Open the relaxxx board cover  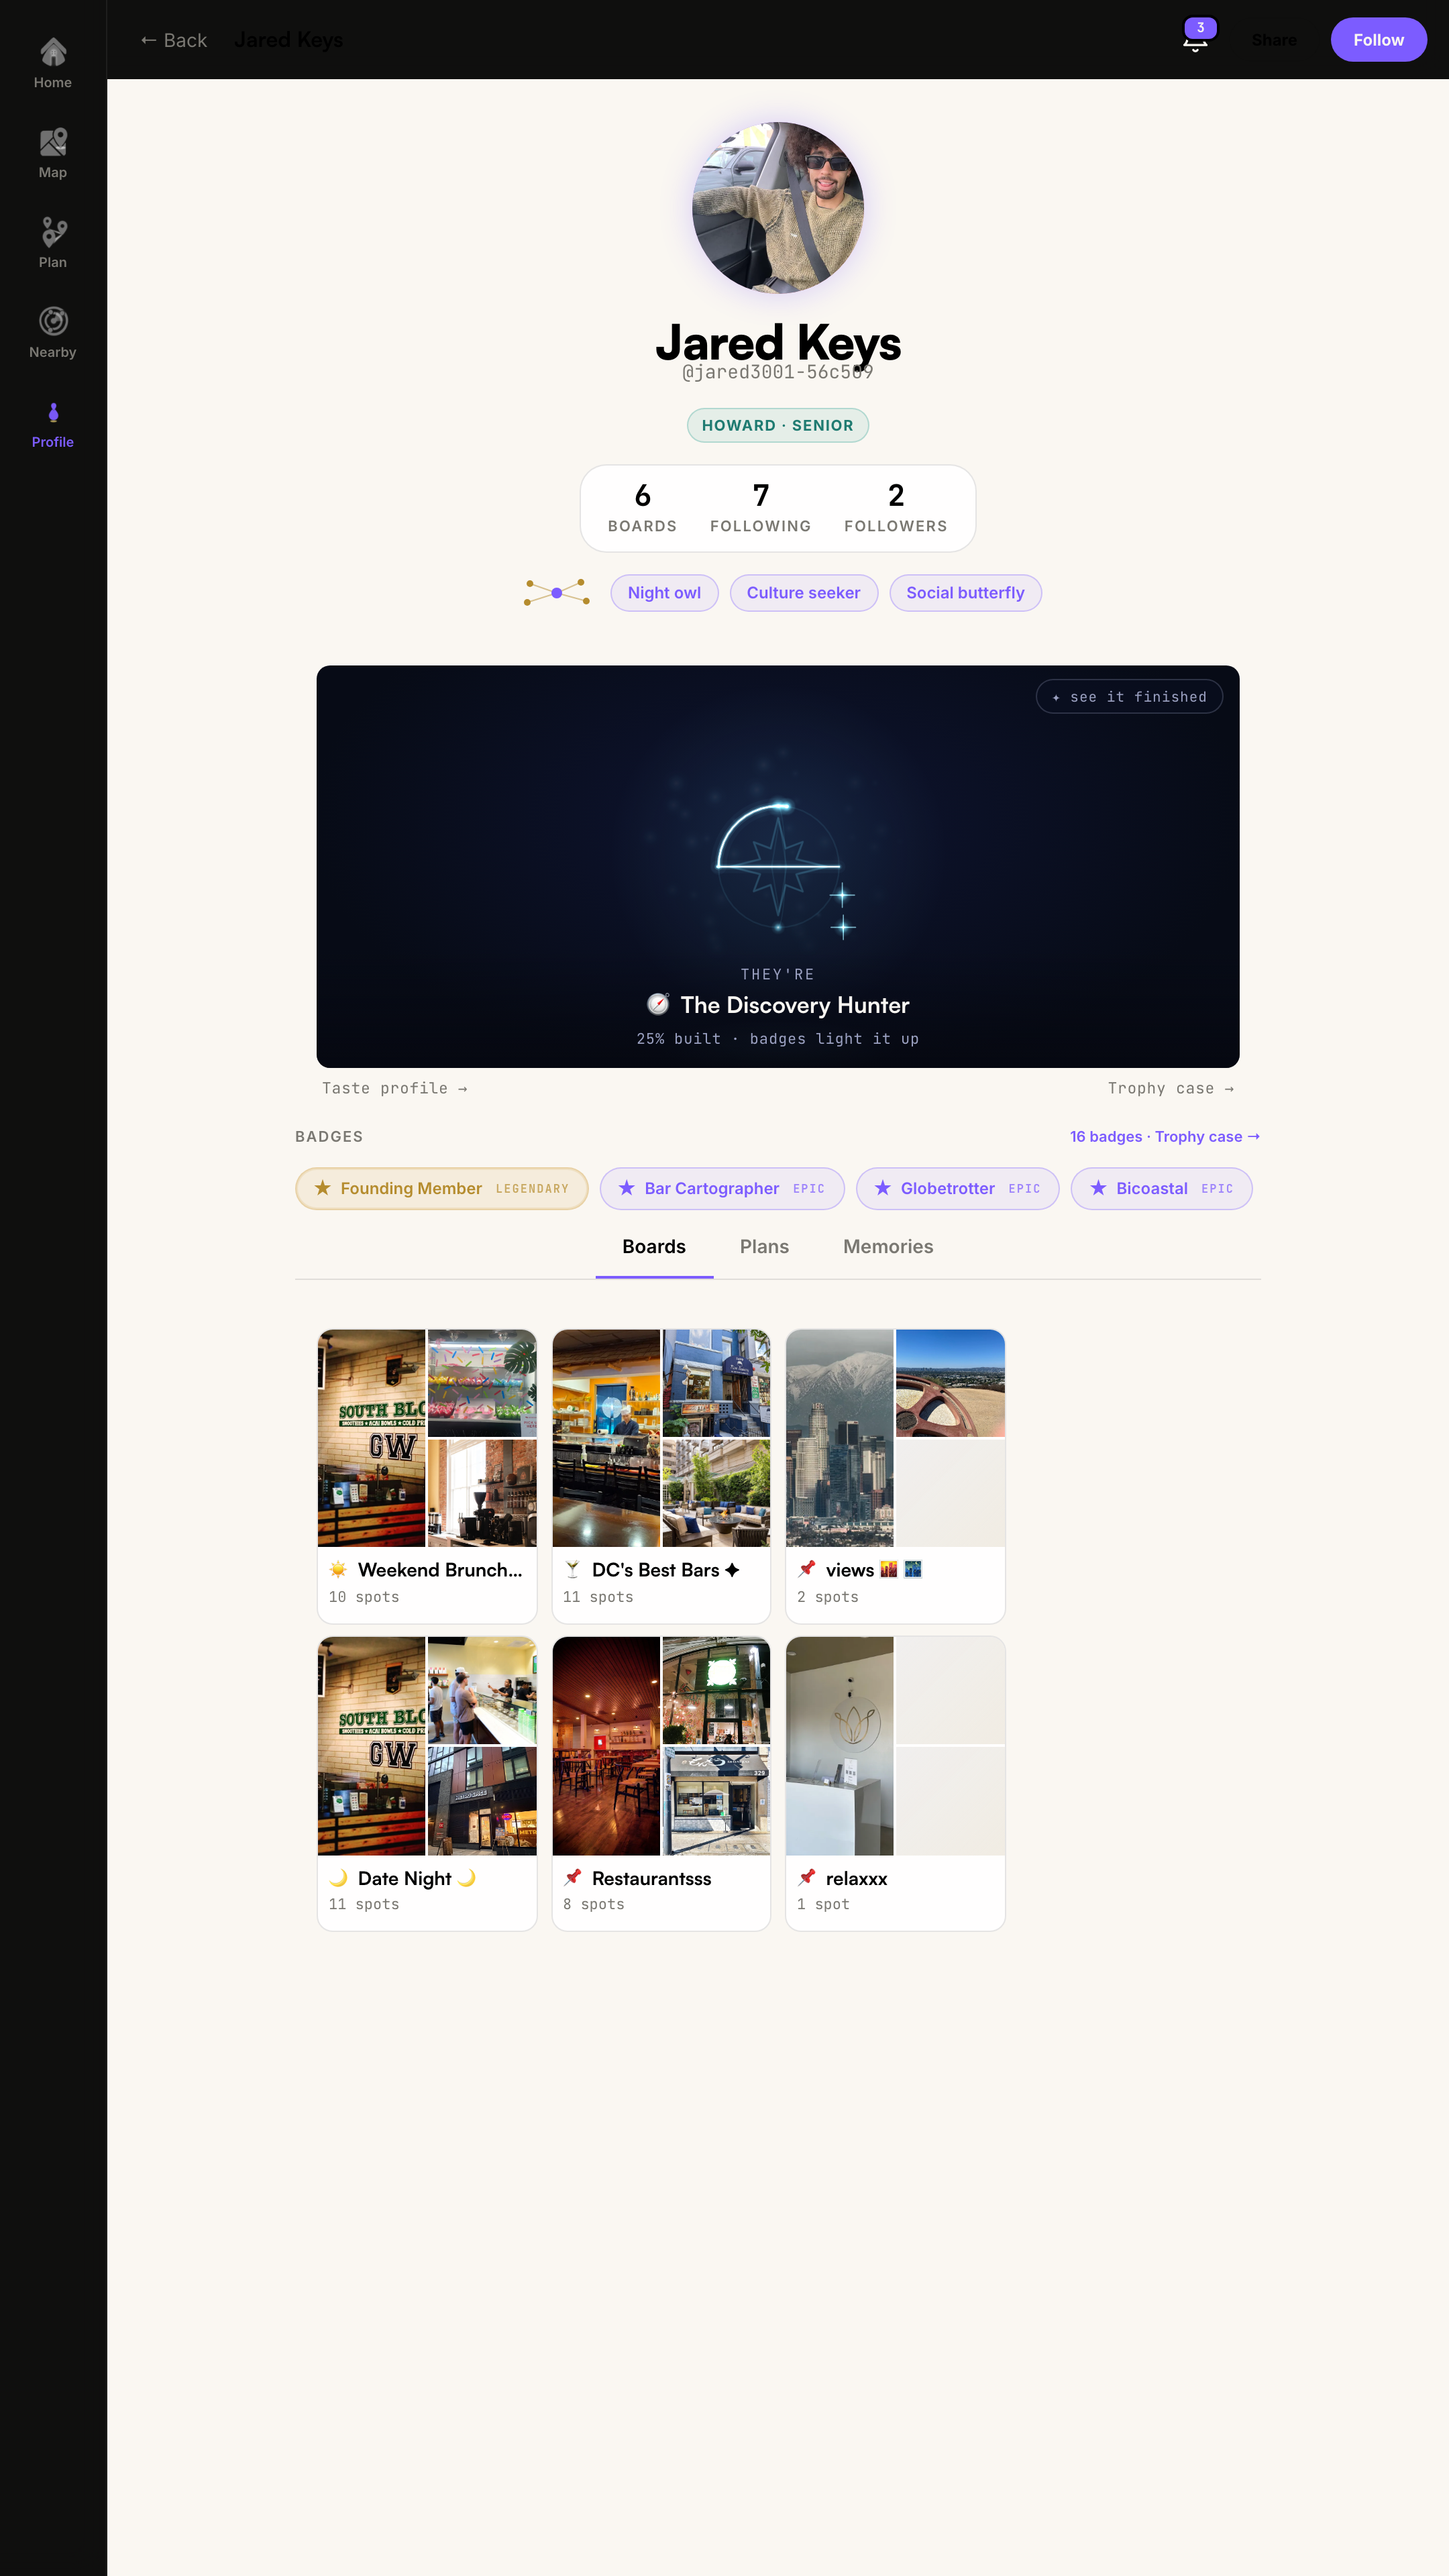895,1746
